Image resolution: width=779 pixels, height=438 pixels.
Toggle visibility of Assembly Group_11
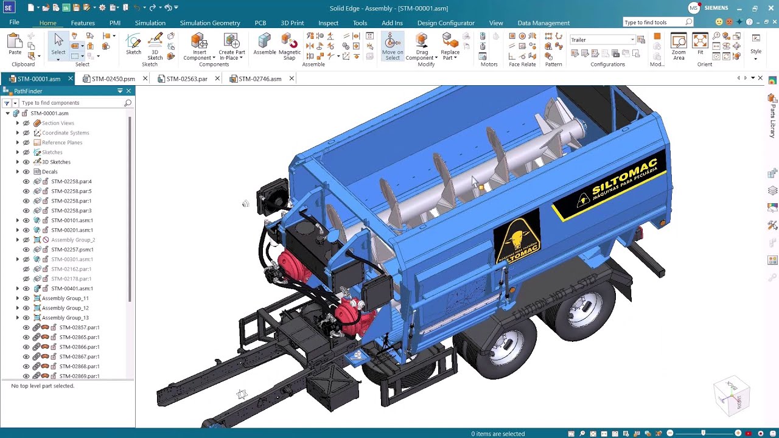coord(26,298)
